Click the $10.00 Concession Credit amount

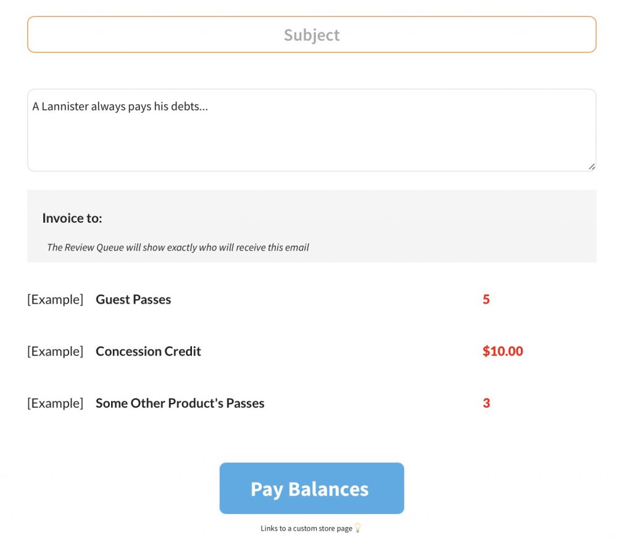(x=502, y=351)
